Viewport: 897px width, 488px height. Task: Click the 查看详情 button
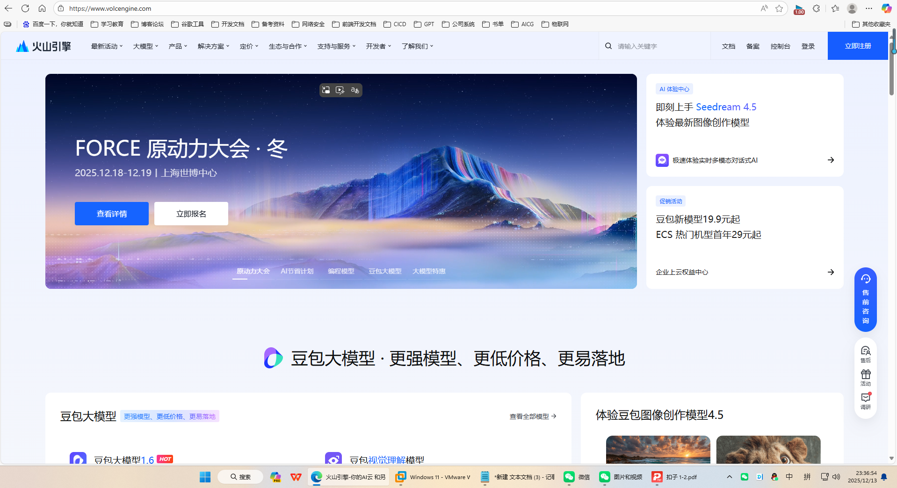111,213
